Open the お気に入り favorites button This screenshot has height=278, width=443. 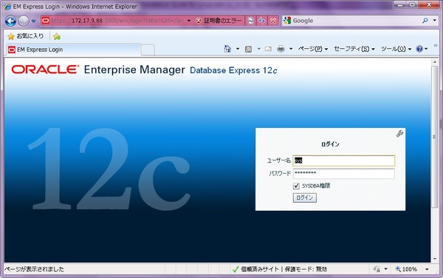[26, 36]
